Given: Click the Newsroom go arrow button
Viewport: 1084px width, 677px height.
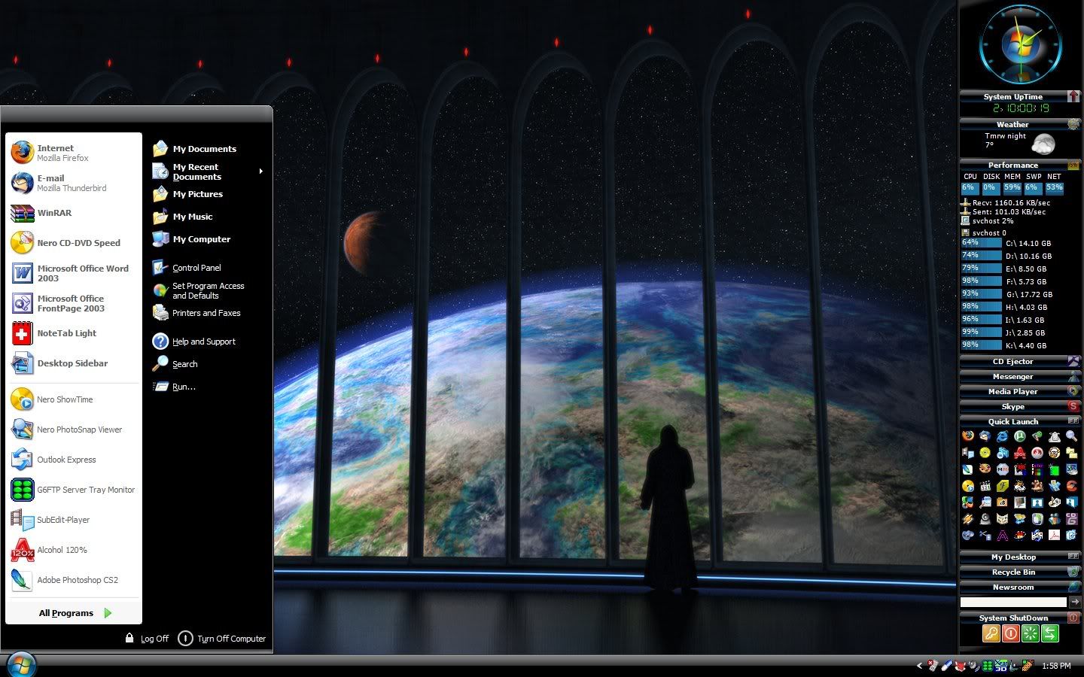Looking at the screenshot, I should click(1075, 602).
